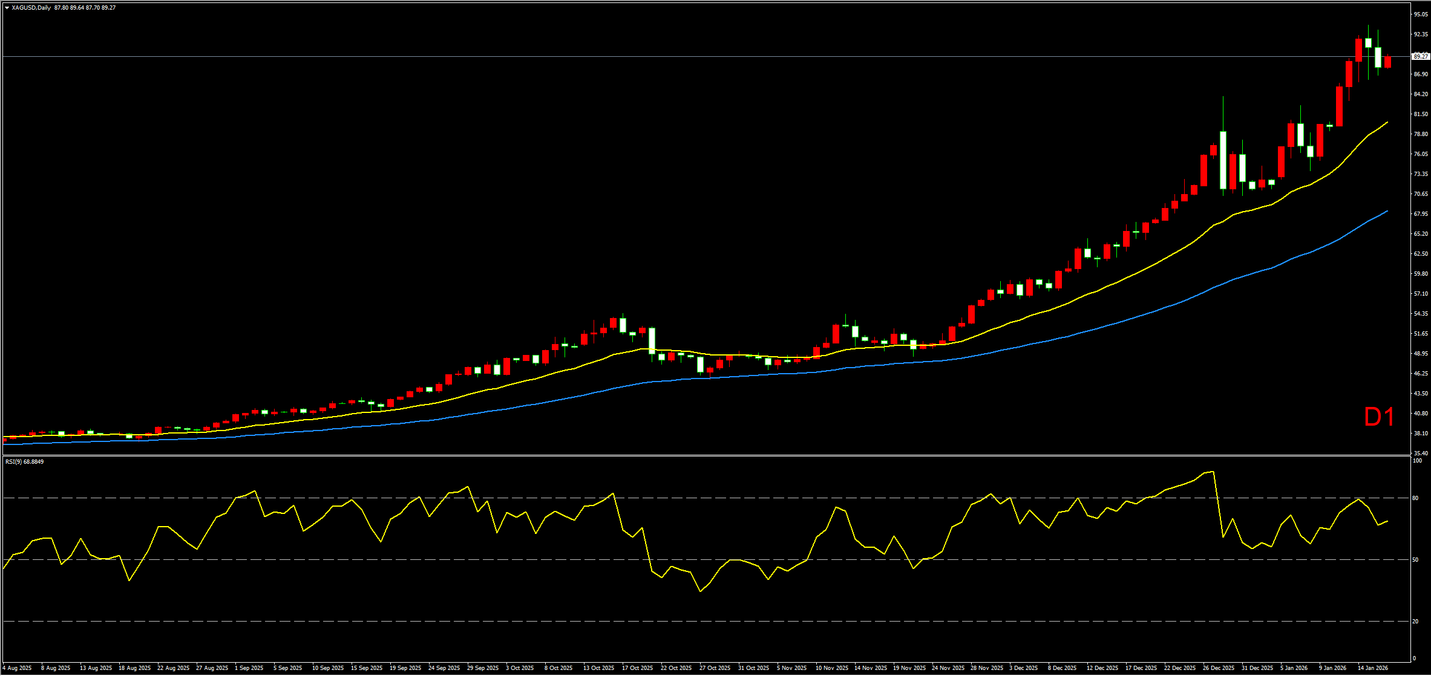Click the 26 Dec 2025 date label
Viewport: 1431px width, 676px height.
point(1218,668)
